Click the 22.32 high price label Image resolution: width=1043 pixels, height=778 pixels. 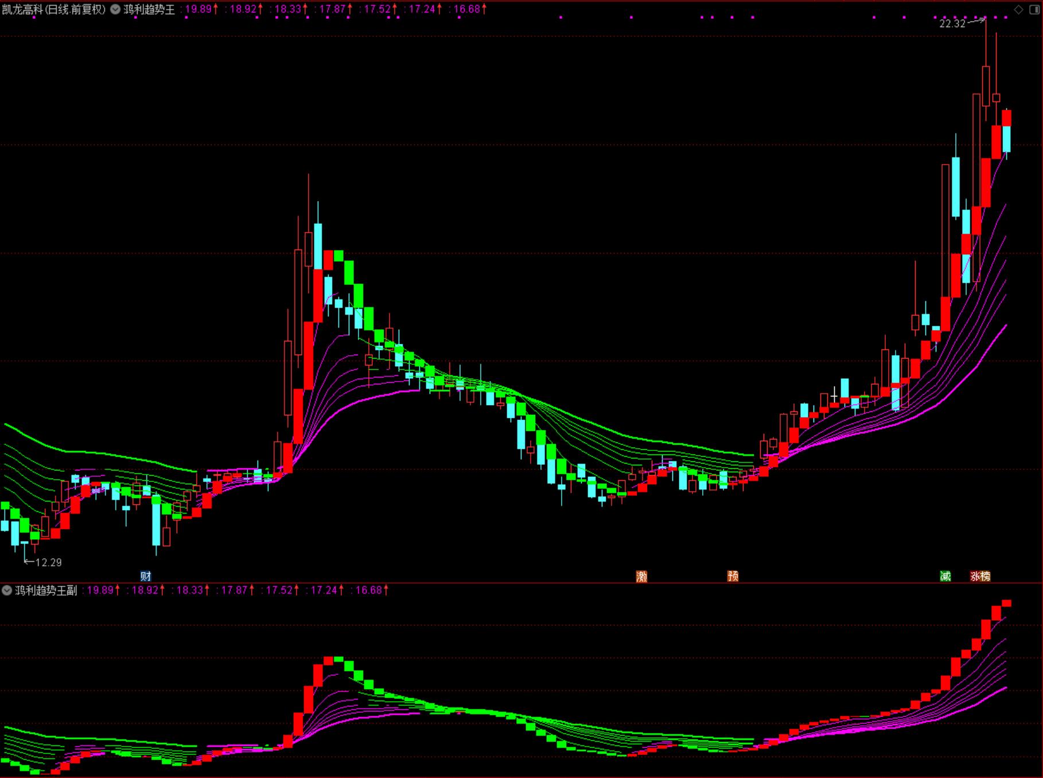point(952,24)
